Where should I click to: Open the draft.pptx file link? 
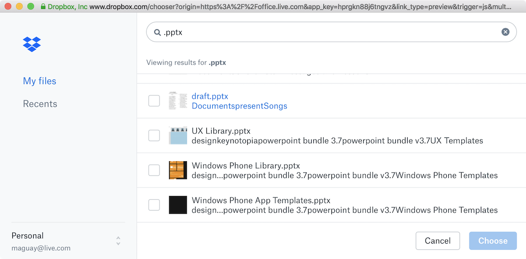[x=210, y=96]
